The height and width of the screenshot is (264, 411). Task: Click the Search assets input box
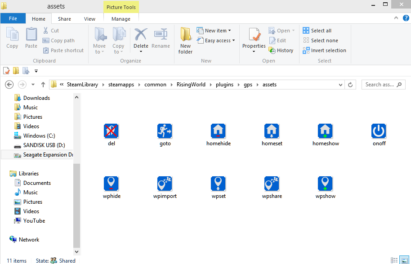(x=380, y=85)
